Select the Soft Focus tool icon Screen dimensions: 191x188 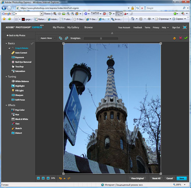tap(13, 100)
